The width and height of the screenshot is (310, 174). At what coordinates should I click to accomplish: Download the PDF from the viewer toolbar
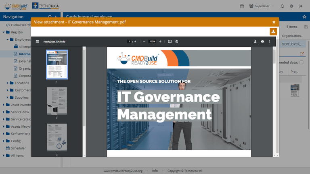pos(255,41)
